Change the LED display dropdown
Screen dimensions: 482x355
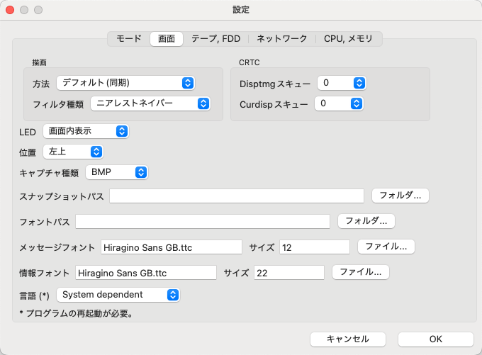(86, 131)
